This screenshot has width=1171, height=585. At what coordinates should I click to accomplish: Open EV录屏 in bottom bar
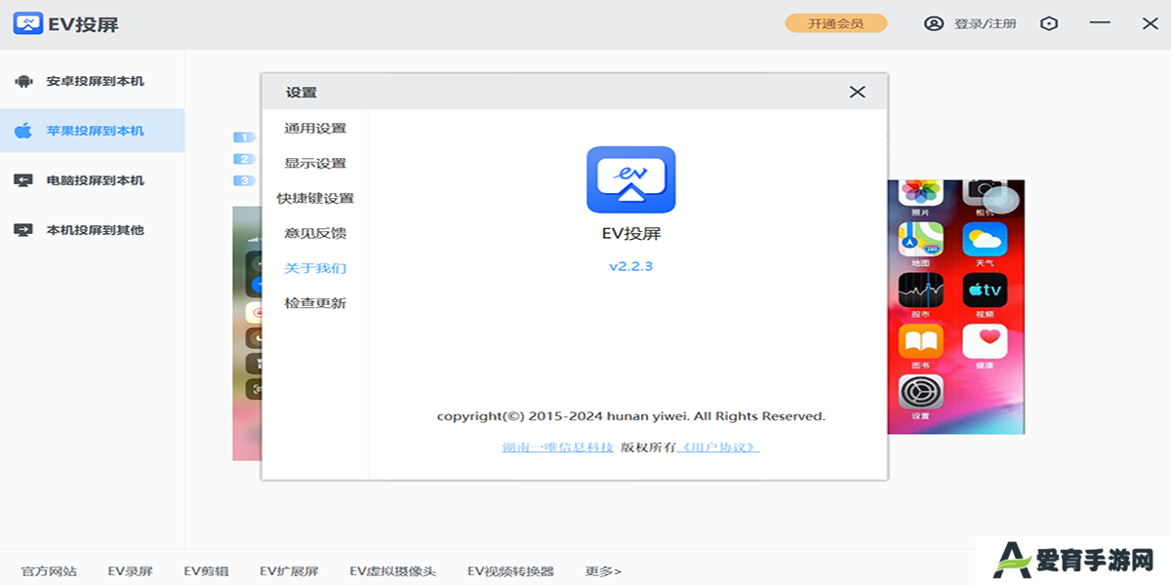click(x=130, y=571)
